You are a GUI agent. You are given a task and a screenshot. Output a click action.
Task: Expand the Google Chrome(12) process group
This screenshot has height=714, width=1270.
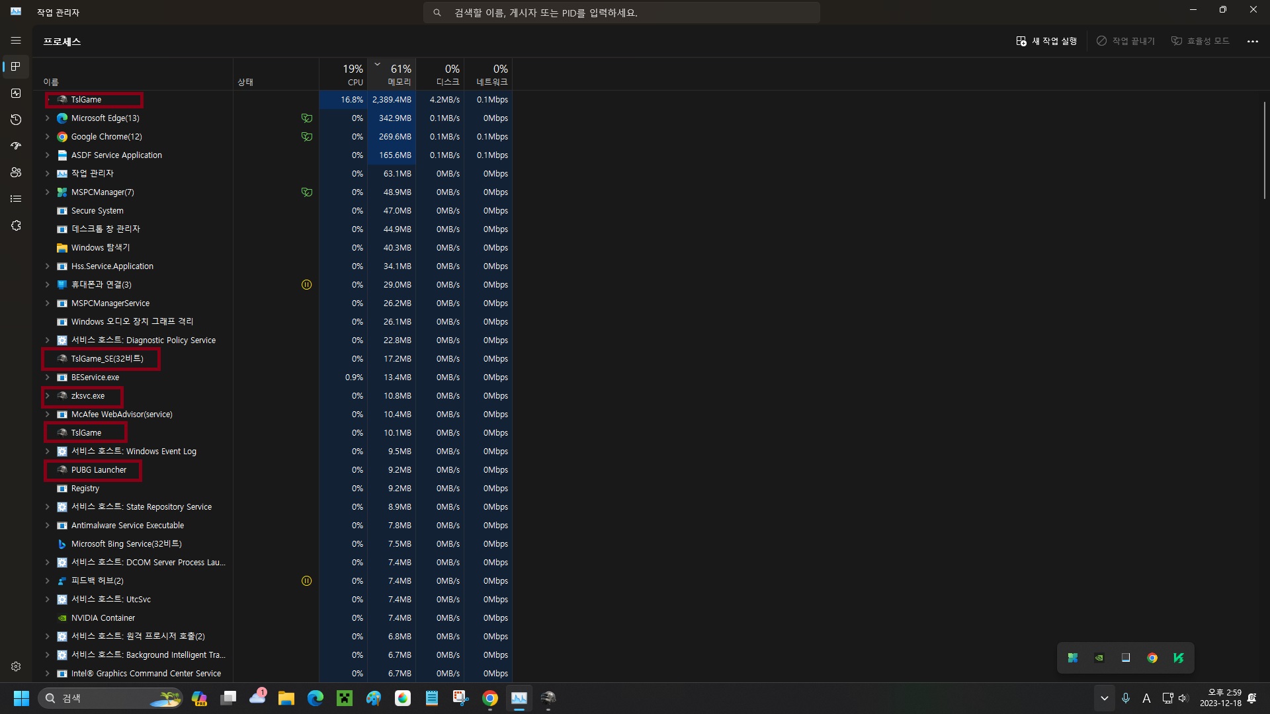tap(47, 137)
